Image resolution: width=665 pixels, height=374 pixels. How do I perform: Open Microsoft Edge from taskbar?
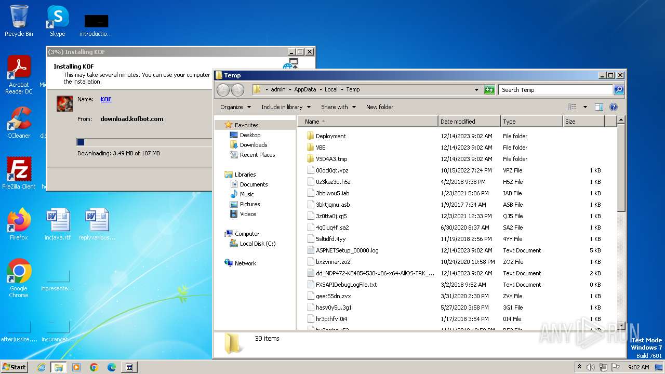point(112,367)
